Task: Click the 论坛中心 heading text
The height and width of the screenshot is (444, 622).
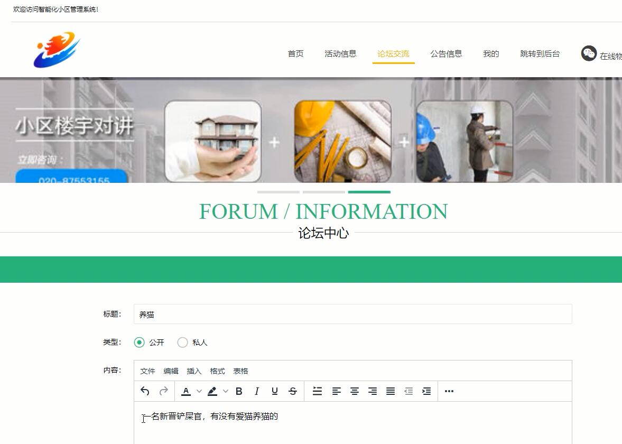Action: point(323,233)
